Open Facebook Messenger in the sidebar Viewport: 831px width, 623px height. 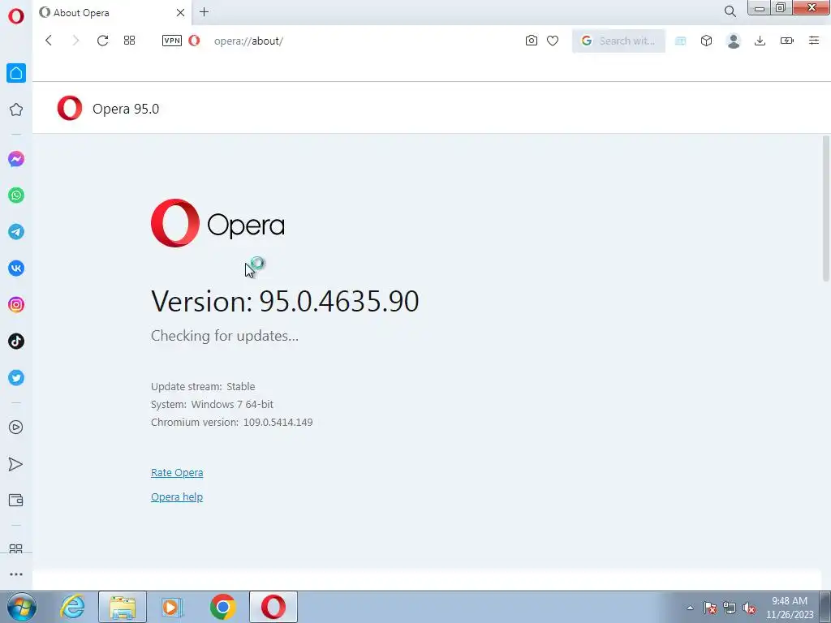16,159
